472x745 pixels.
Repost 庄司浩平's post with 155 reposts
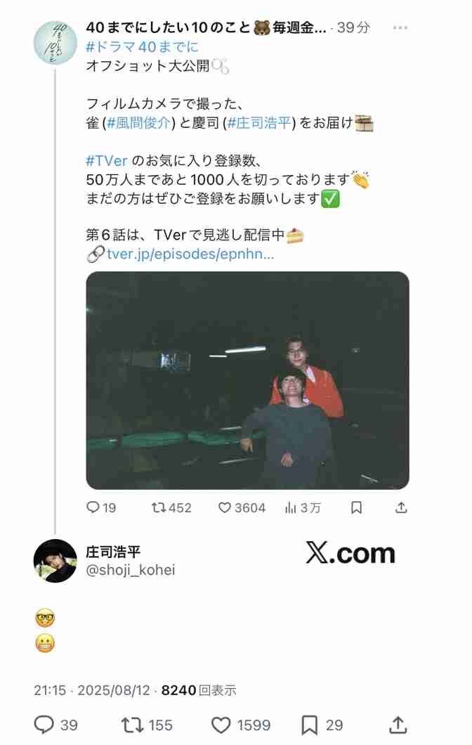tap(146, 725)
